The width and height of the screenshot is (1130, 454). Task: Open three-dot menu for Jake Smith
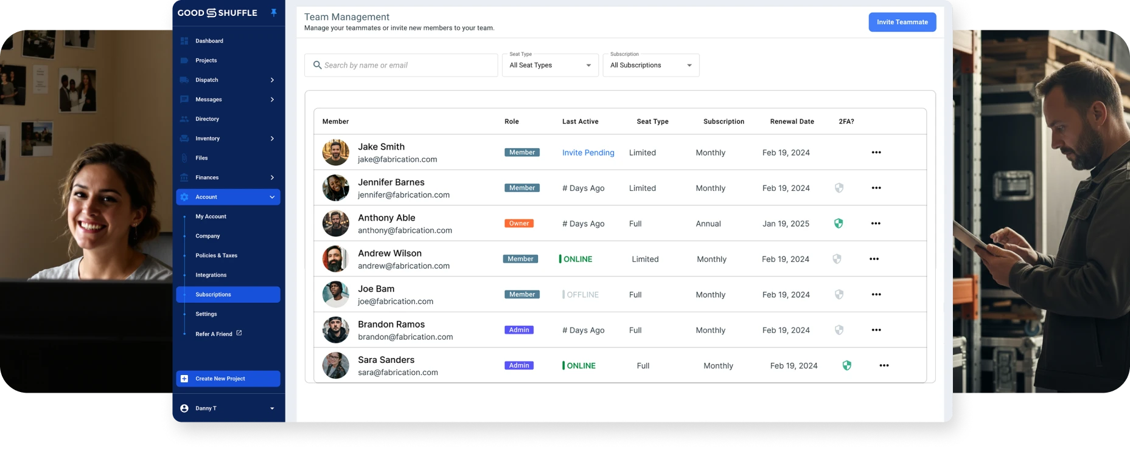(876, 153)
